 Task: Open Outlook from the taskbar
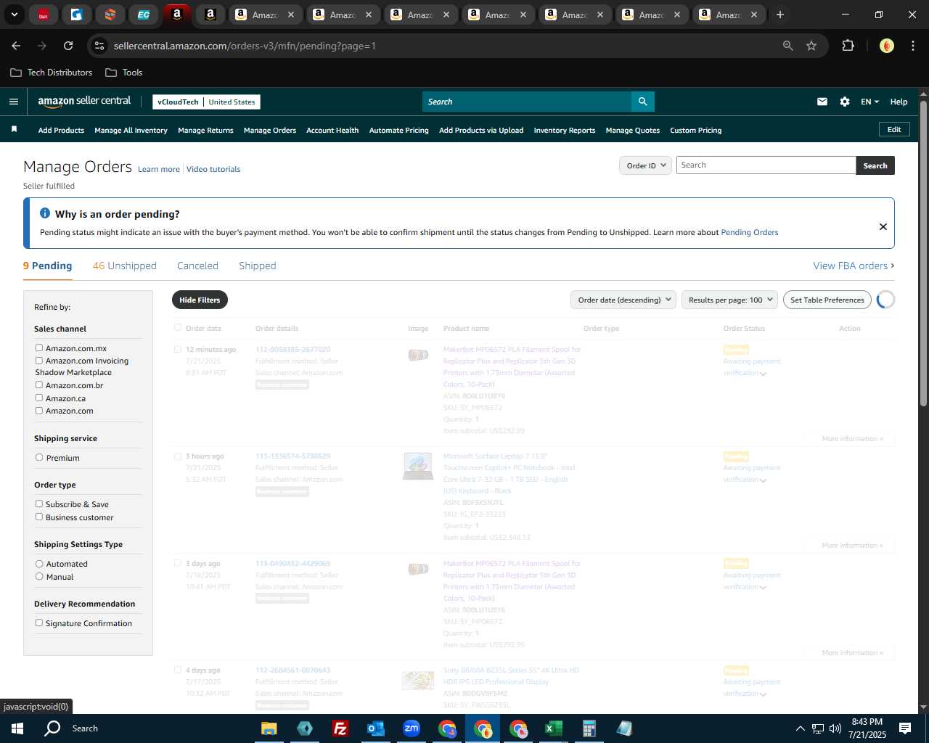click(x=376, y=728)
